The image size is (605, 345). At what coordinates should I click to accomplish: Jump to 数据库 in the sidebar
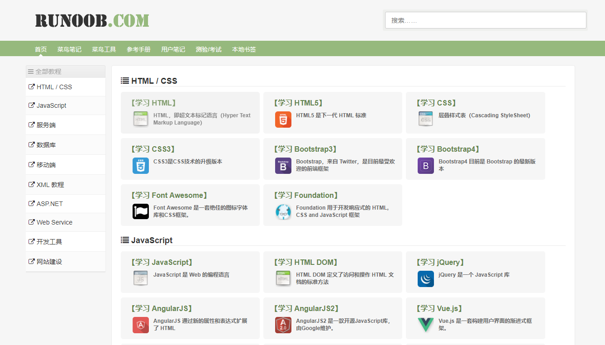coord(46,145)
